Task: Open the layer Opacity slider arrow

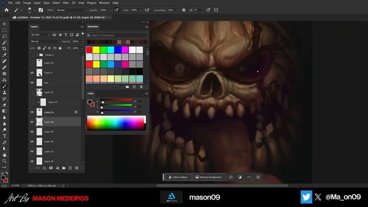Action: coord(82,41)
